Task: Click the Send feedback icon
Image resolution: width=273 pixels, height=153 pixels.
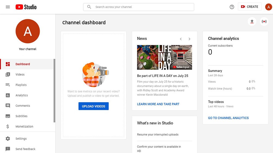Action: pos(8,149)
